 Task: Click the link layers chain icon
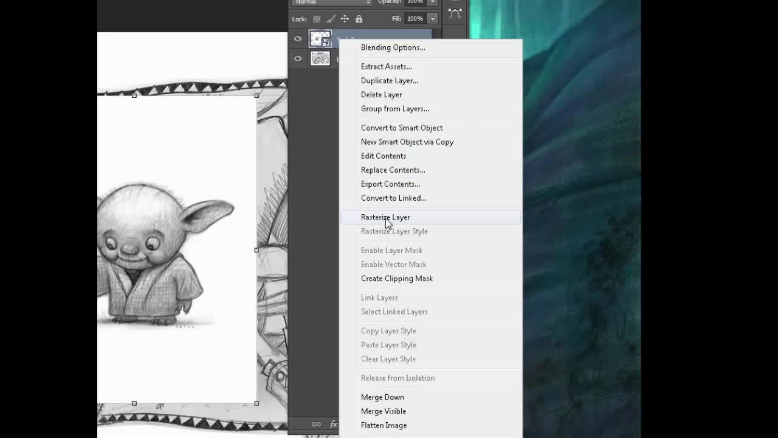coord(316,424)
